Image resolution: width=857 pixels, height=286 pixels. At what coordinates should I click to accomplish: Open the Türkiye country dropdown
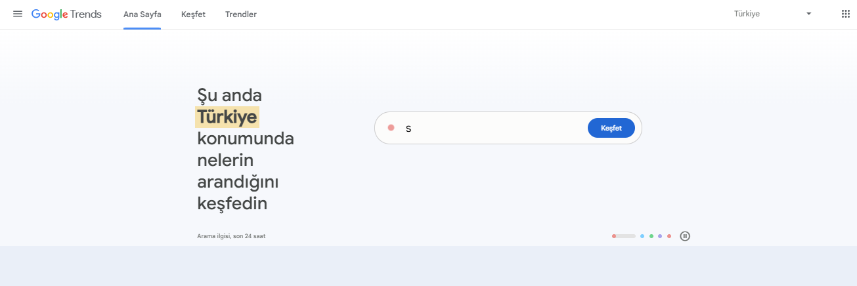tap(772, 14)
